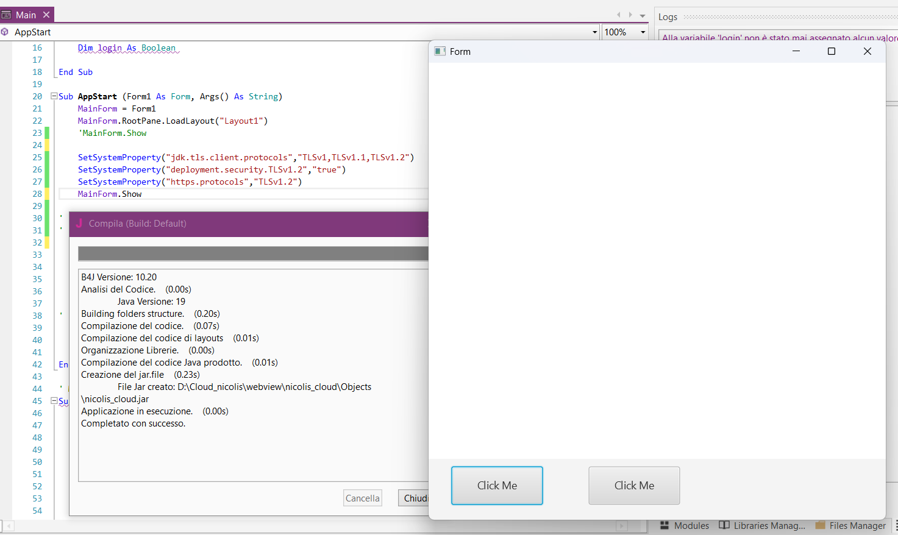Click the "deployment.security.TLSv1.2" code line
Viewport: 898px width, 535px height.
tap(212, 170)
